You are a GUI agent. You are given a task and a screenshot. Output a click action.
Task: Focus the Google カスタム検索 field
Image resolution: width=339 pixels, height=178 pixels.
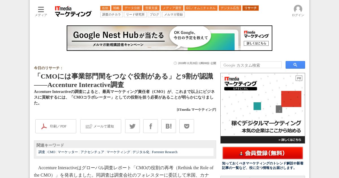pyautogui.click(x=251, y=65)
